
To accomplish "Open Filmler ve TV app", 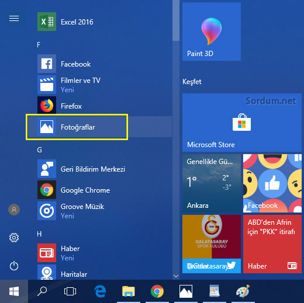I will [99, 85].
